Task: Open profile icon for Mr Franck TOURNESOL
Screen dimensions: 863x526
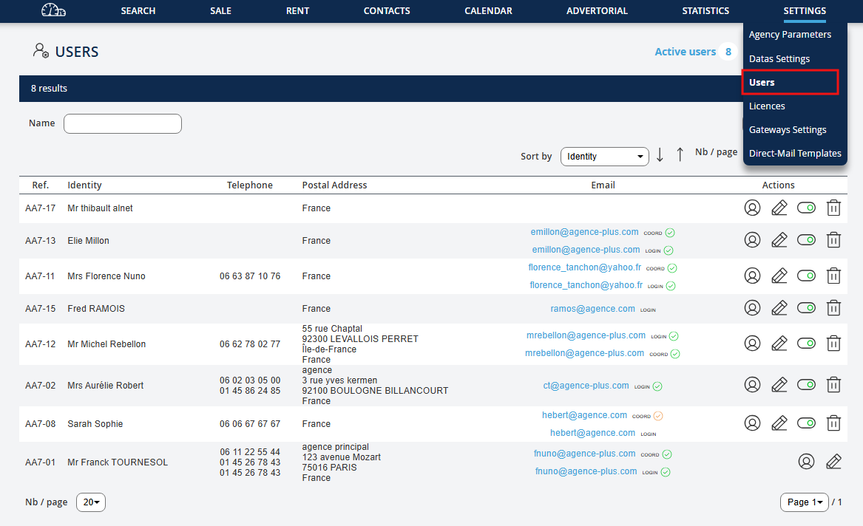Action: [806, 462]
